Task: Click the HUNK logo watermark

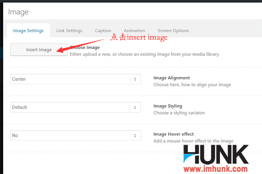Action: coord(216,154)
